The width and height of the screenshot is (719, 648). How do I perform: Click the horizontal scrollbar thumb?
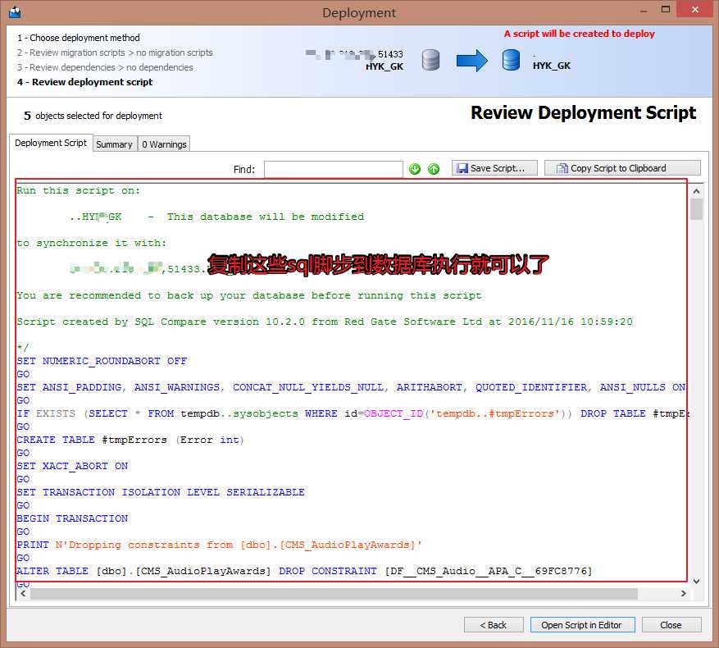[334, 593]
